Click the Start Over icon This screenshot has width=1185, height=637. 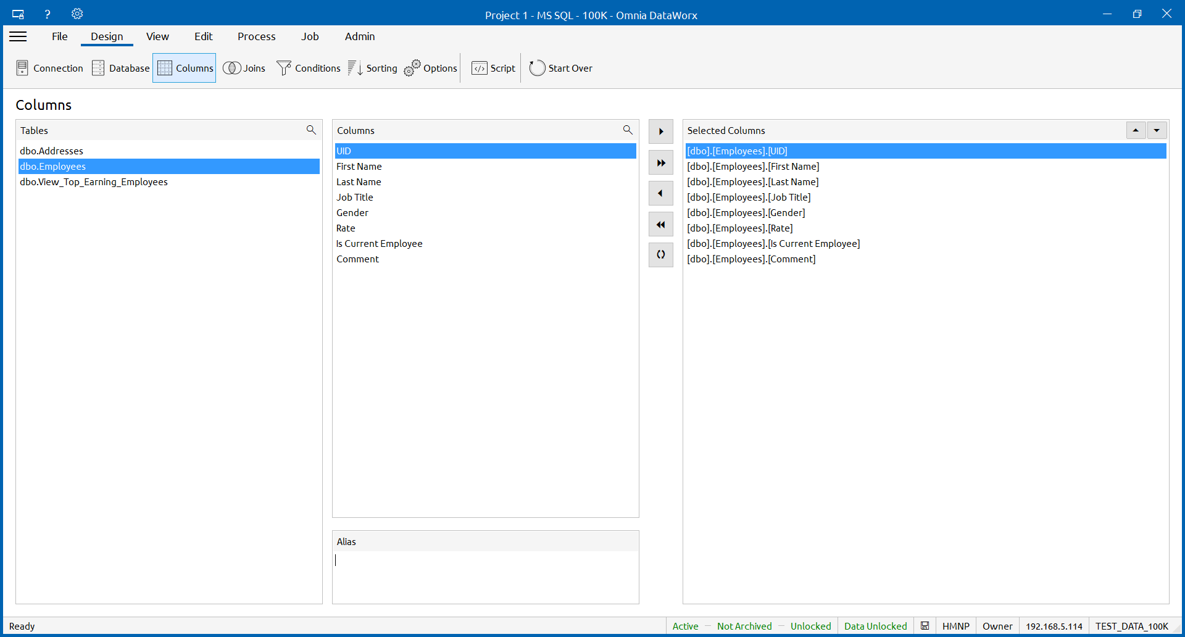537,68
